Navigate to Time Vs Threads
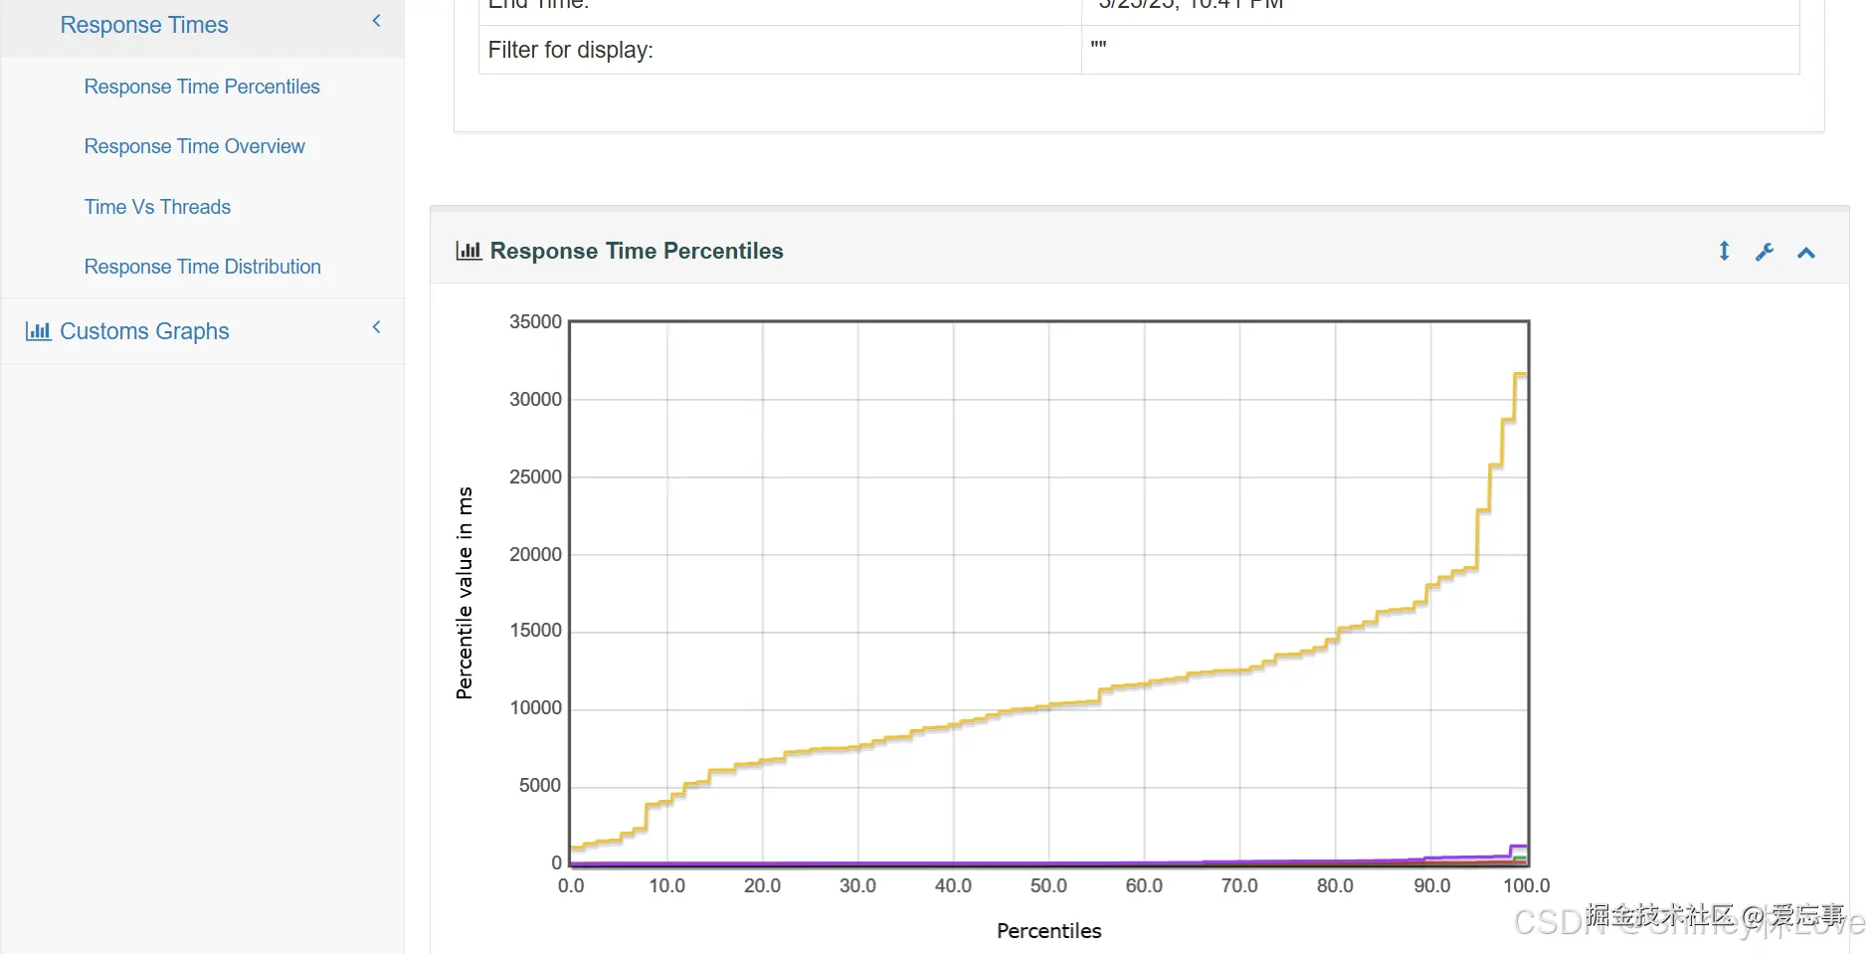Screen dimensions: 1870x954 [157, 207]
